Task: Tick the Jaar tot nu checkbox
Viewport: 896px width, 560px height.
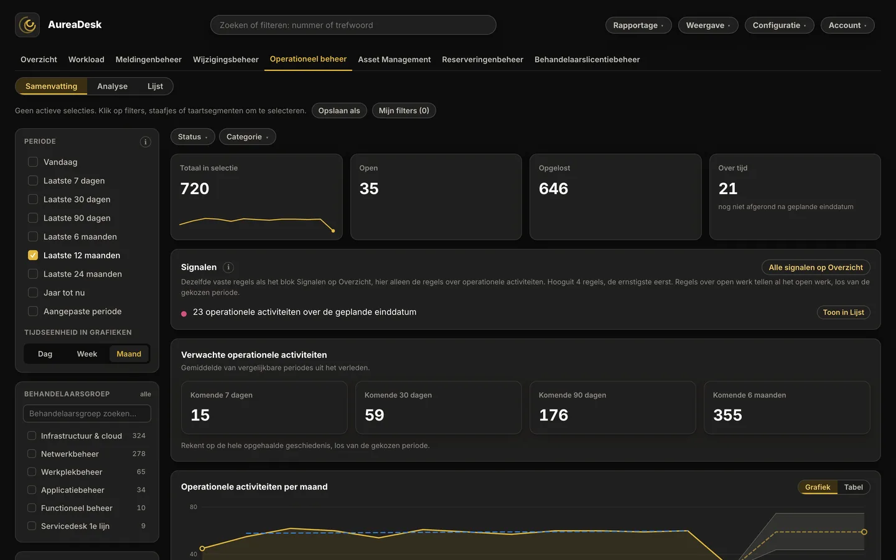Action: 33,292
